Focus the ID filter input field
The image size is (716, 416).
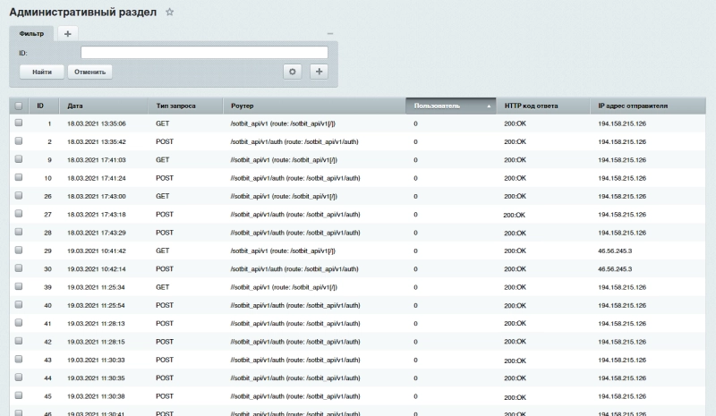coord(204,53)
